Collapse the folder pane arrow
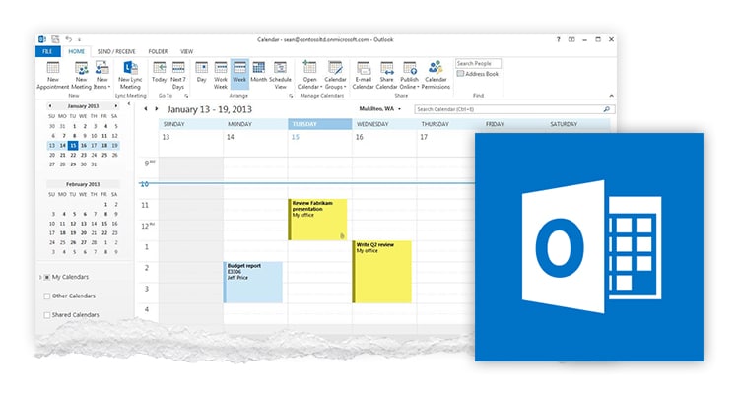The height and width of the screenshot is (394, 739). click(x=129, y=104)
